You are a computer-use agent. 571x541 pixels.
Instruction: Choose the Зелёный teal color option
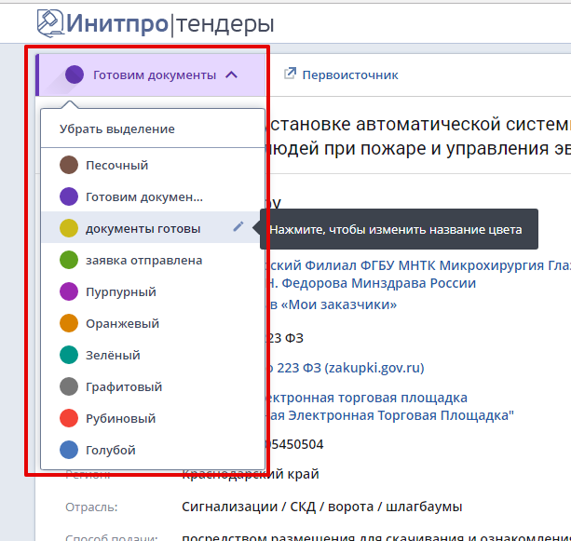tap(113, 356)
